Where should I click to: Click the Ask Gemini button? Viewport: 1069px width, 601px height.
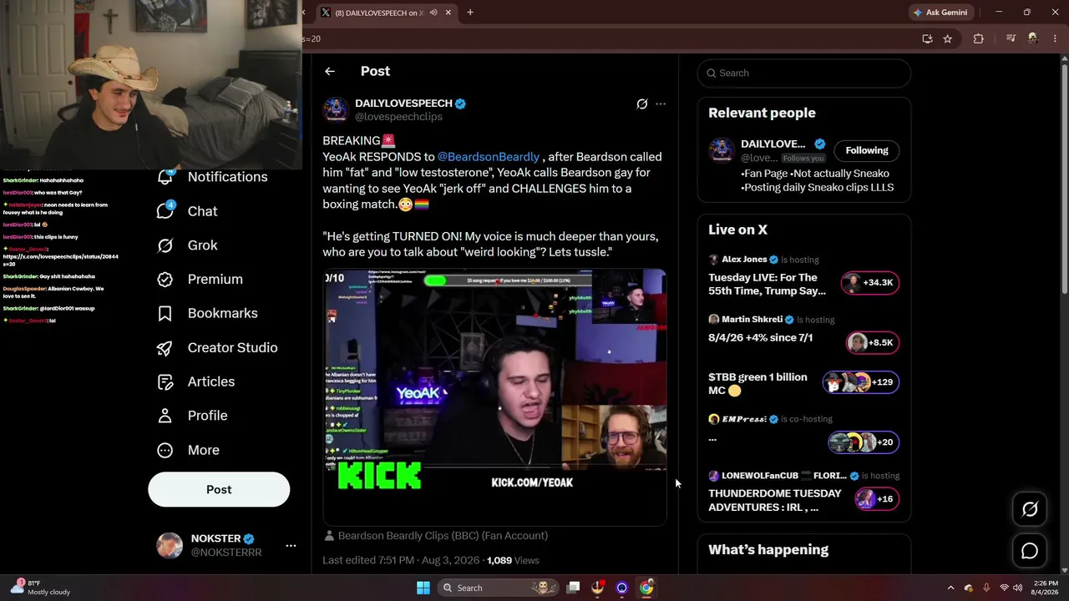pos(940,13)
